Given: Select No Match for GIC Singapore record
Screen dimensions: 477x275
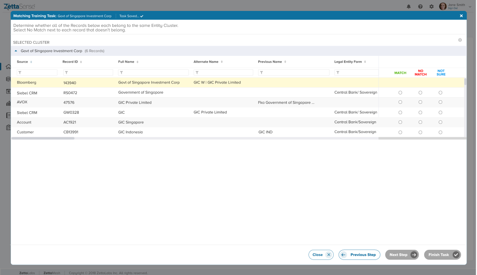Looking at the screenshot, I should [x=420, y=122].
